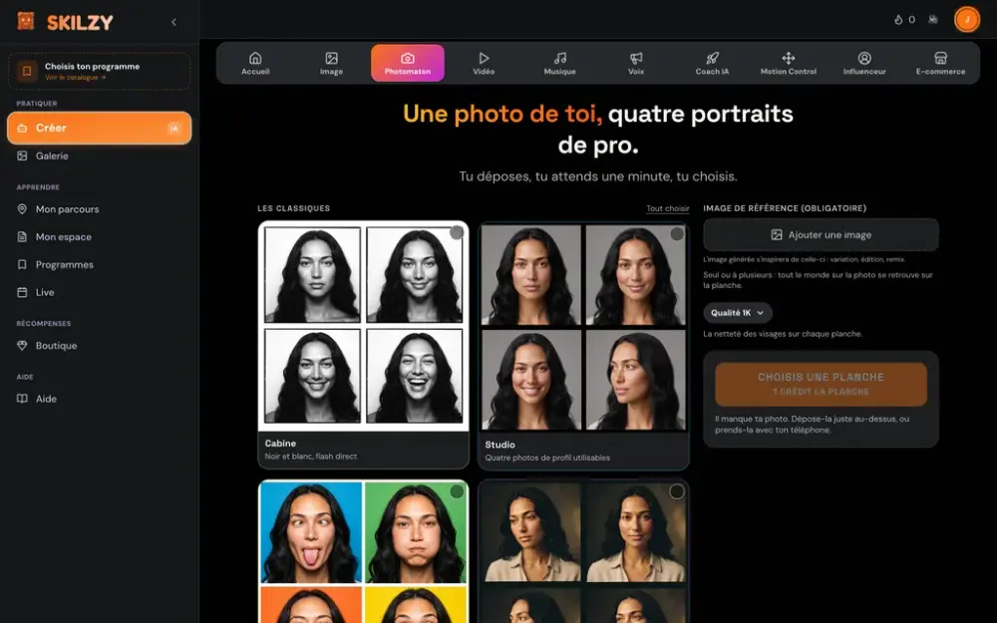Open the orange user avatar menu

(966, 20)
